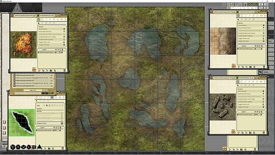Screen dimensions: 275x155
Task: Toggle Layers header eye in pit window
Action: (x=54, y=128)
